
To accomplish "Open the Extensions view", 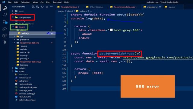I will 5,36.
